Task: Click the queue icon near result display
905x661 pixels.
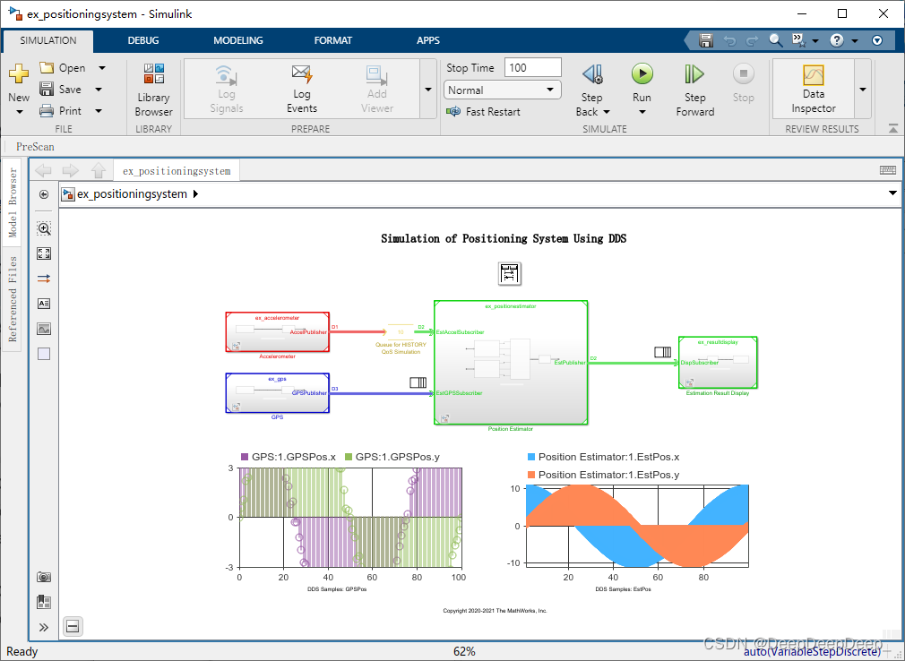Action: tap(662, 351)
